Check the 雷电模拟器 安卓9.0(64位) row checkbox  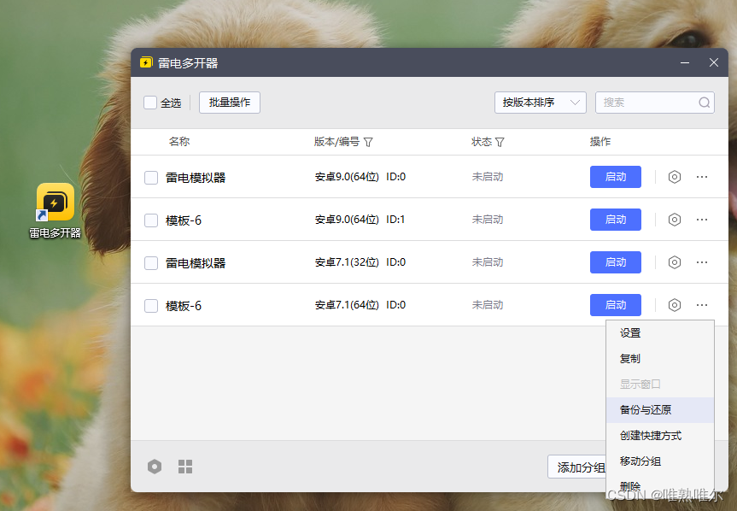coord(151,178)
